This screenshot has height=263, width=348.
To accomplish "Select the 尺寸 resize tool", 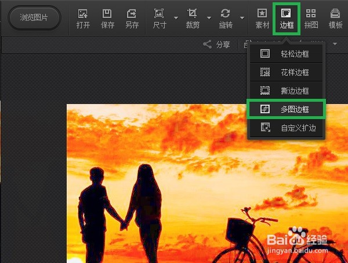I will pos(159,19).
